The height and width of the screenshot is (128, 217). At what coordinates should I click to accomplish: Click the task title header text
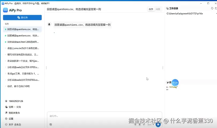pos(74,9)
